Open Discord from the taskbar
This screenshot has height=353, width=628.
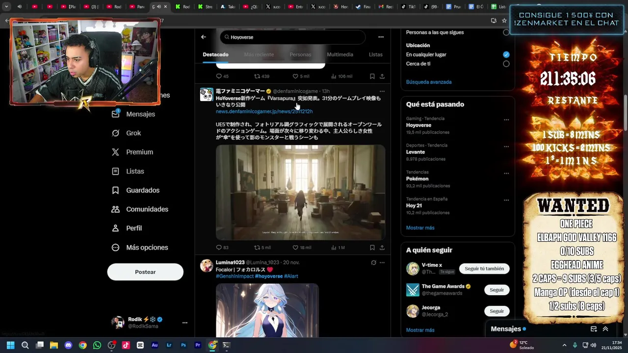[68, 345]
